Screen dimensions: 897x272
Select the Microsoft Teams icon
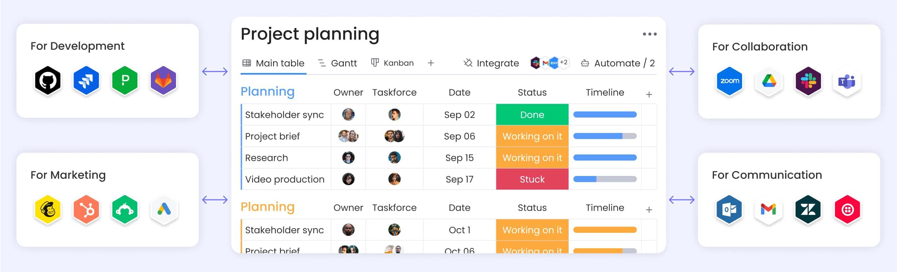point(847,81)
